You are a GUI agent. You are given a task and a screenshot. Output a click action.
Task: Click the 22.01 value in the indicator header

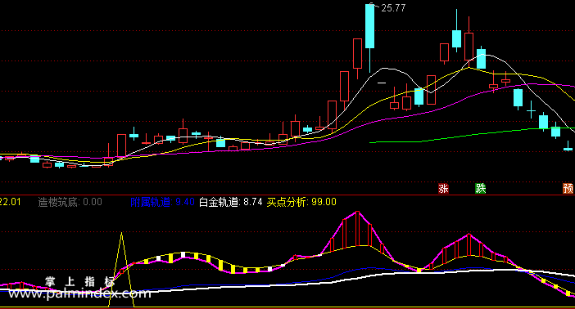(x=11, y=202)
